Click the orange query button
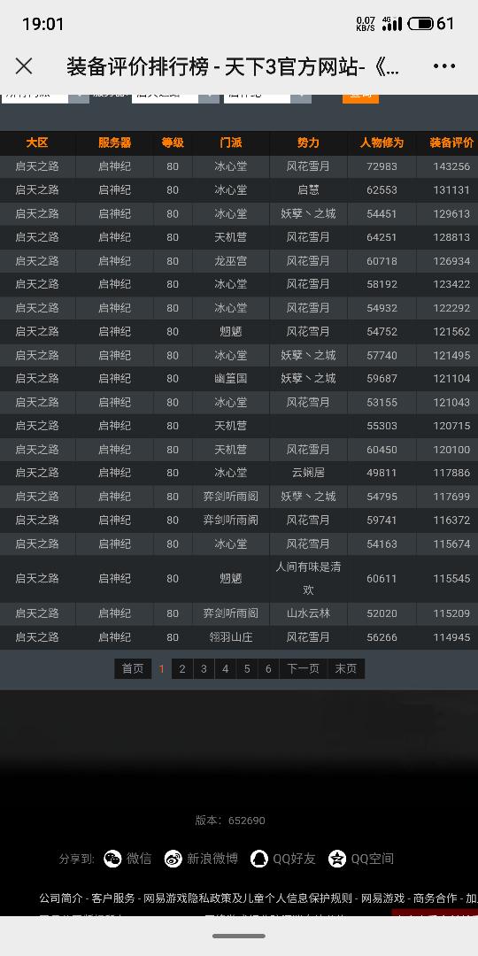Image resolution: width=478 pixels, height=956 pixels. pos(360,97)
